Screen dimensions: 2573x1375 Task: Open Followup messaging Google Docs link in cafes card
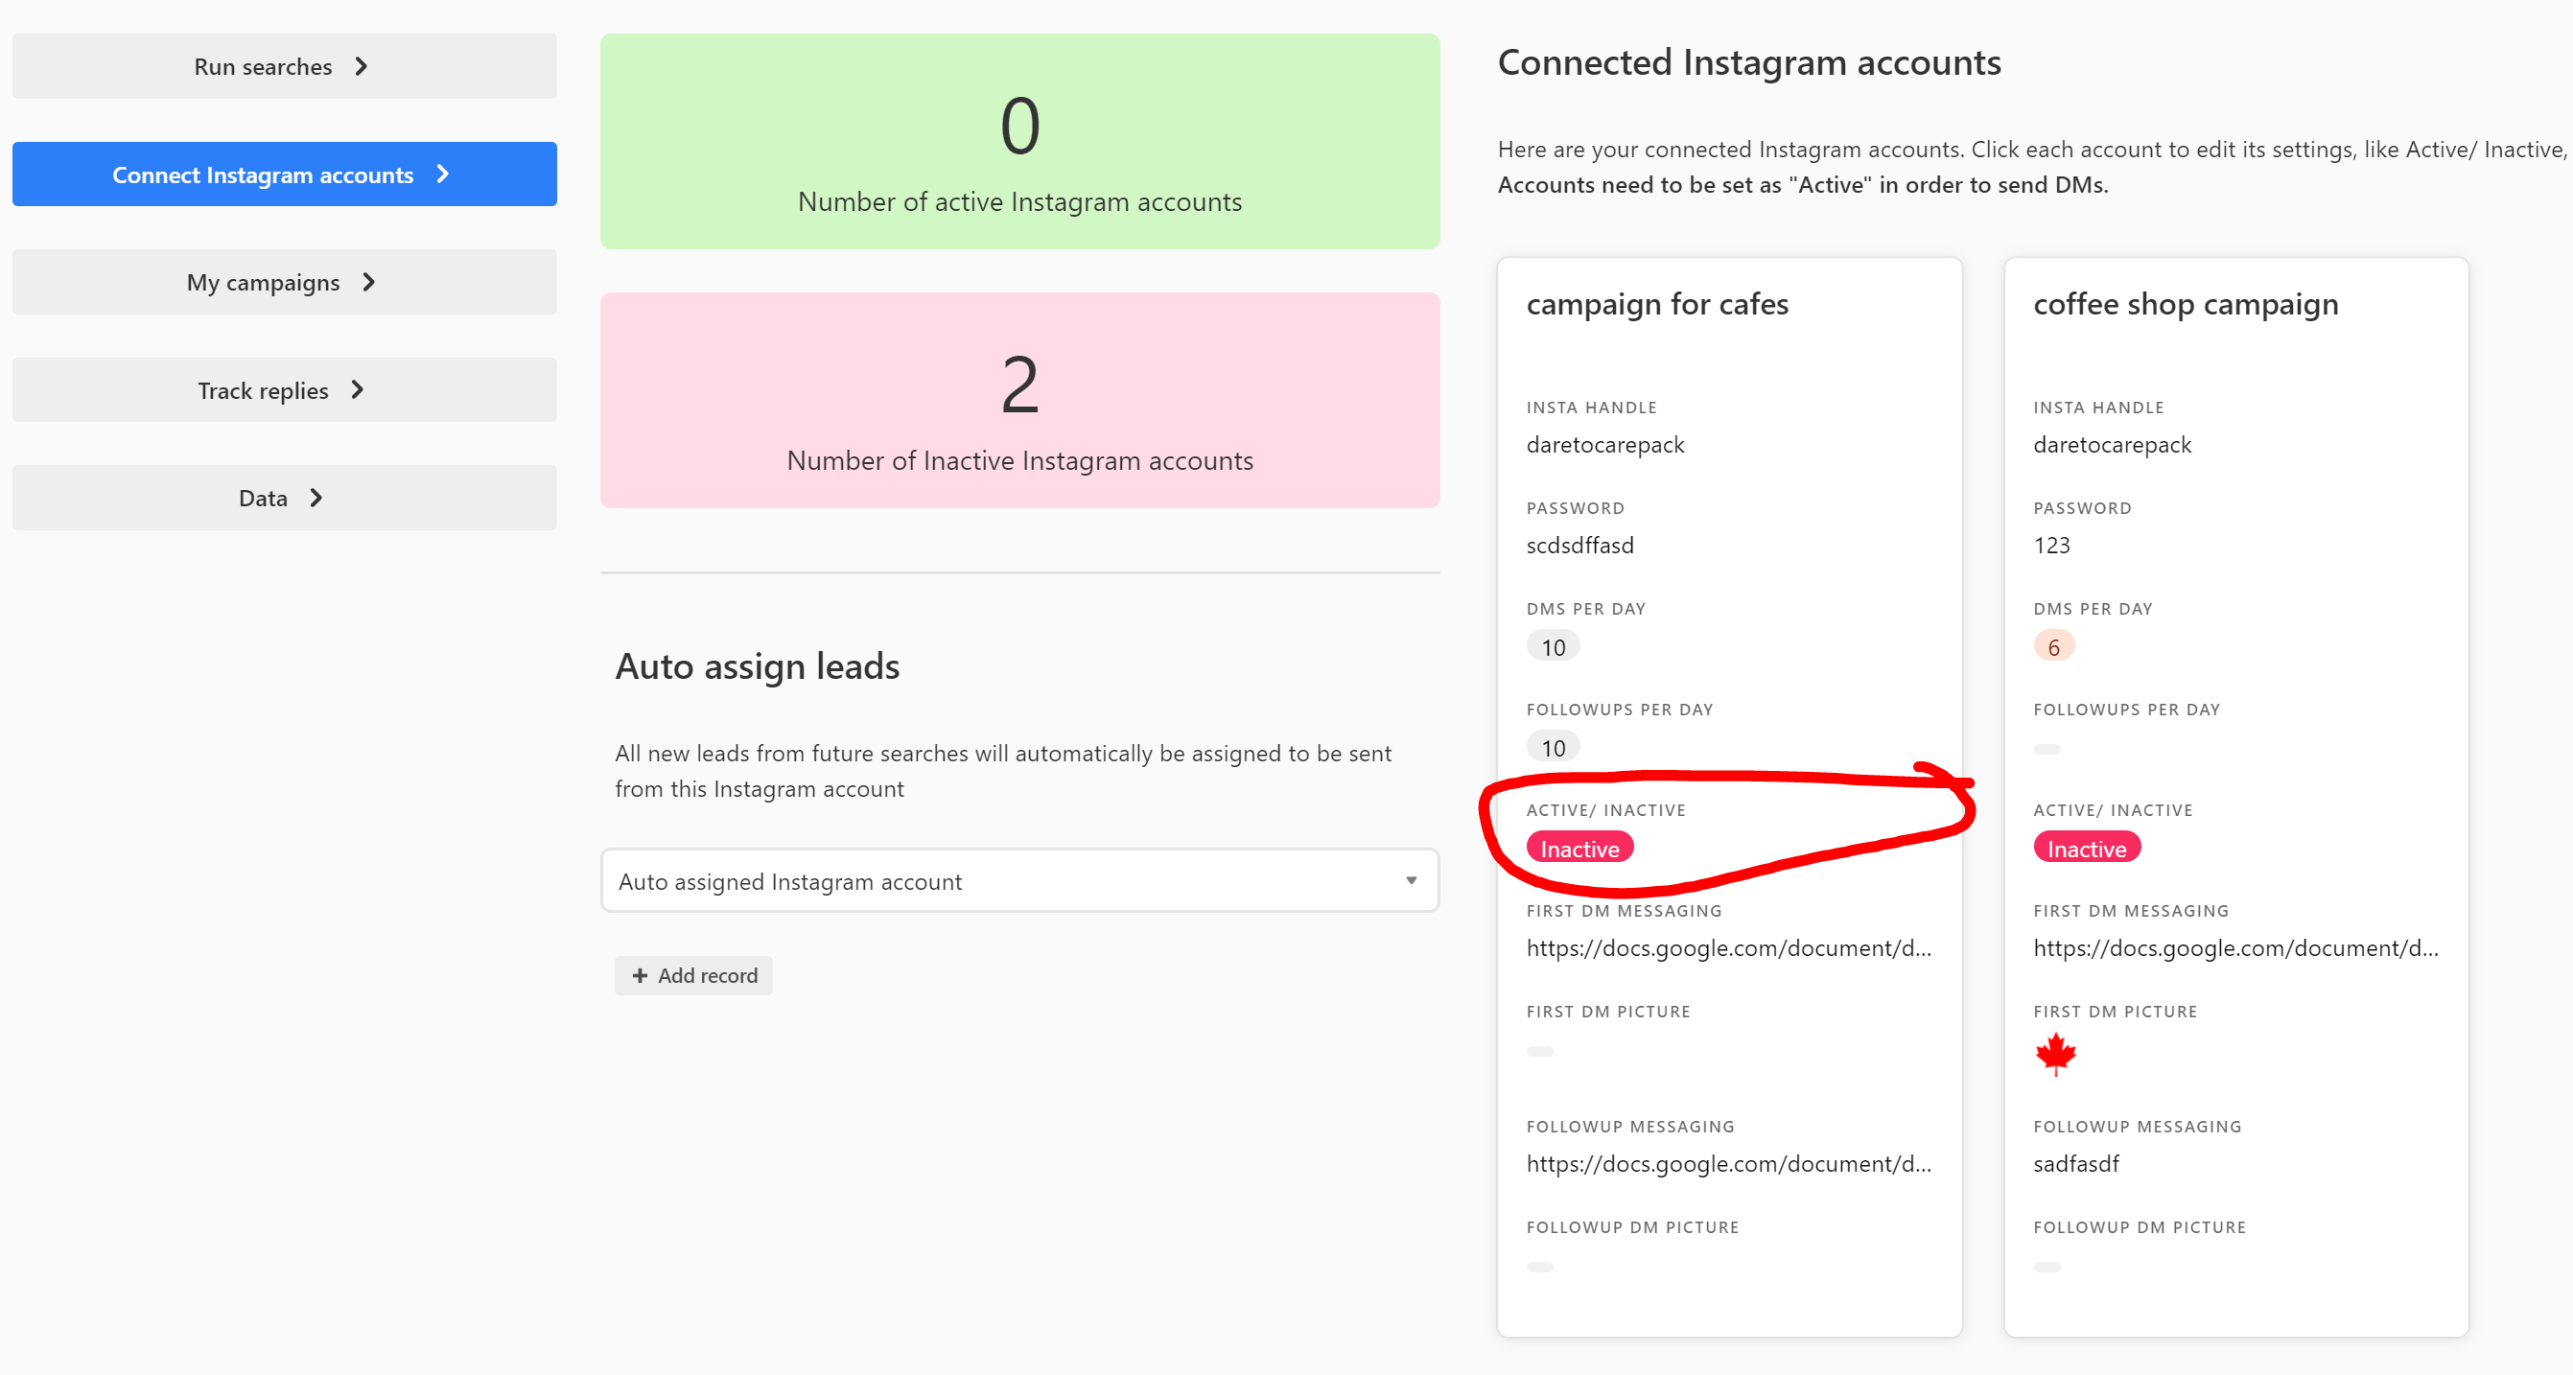pyautogui.click(x=1728, y=1164)
